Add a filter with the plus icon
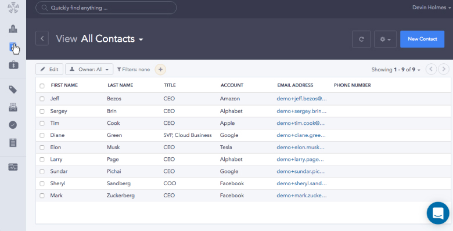The width and height of the screenshot is (453, 231). coord(160,69)
